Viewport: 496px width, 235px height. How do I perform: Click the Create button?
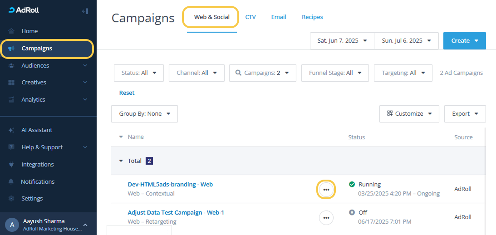pos(464,41)
